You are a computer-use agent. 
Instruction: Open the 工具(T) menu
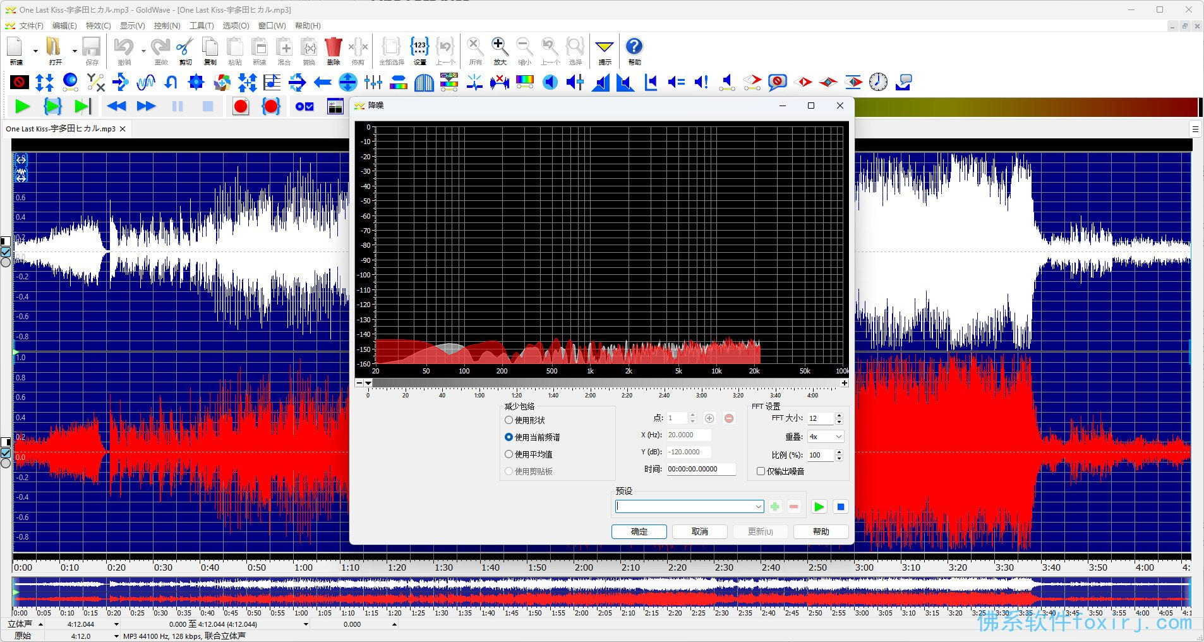point(202,26)
